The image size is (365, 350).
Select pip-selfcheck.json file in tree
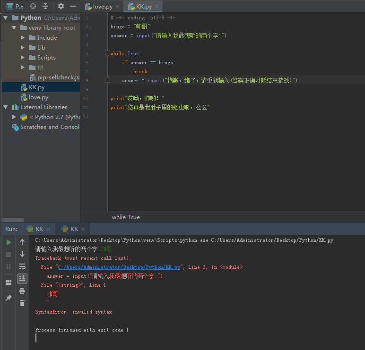coord(54,77)
